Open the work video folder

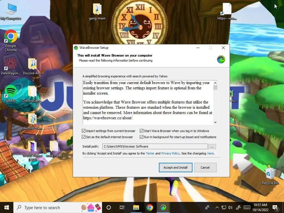pyautogui.click(x=54, y=149)
